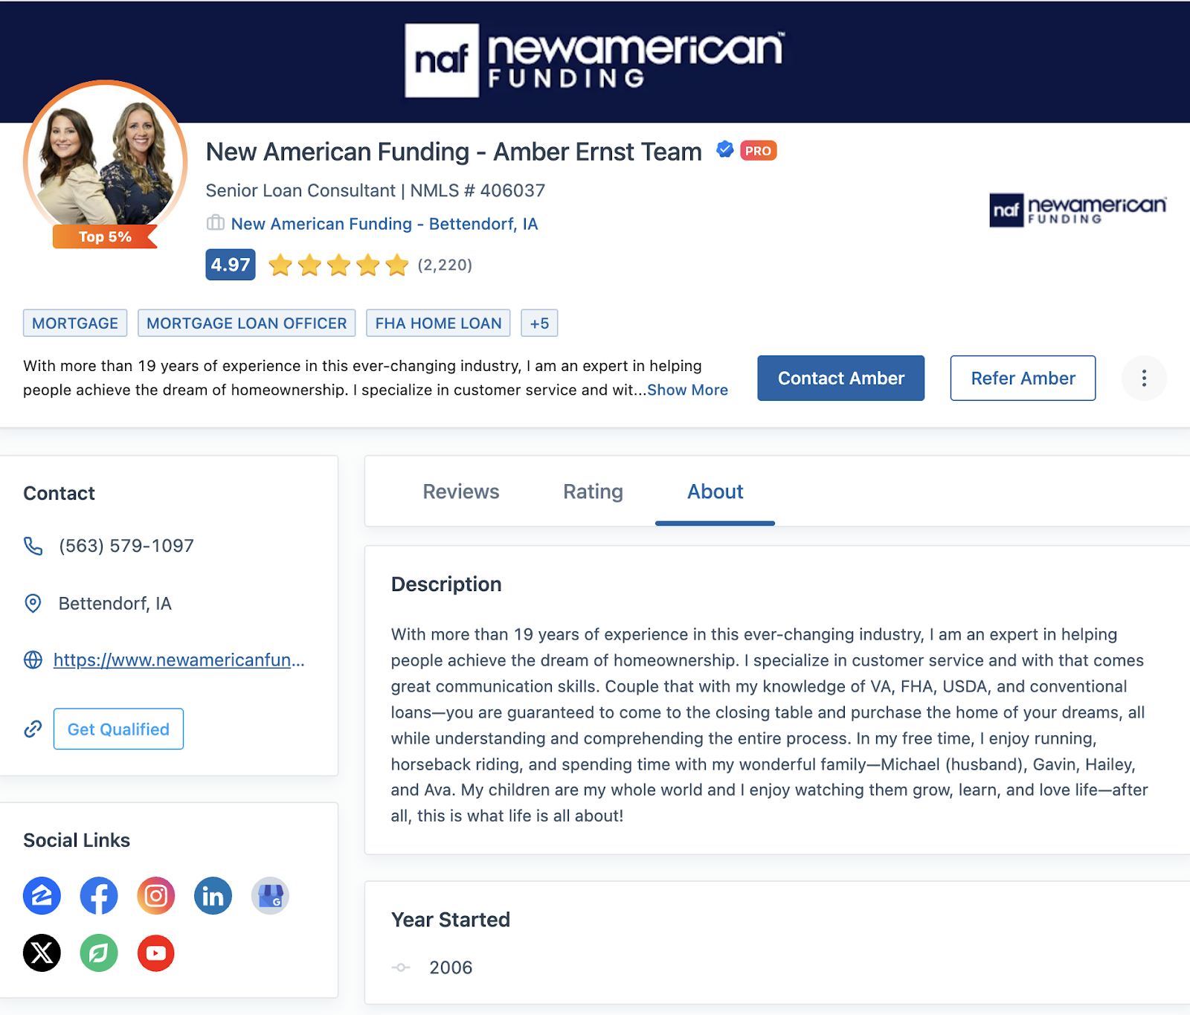Click the FHA HOME LOAN tag
The image size is (1190, 1015).
438,323
